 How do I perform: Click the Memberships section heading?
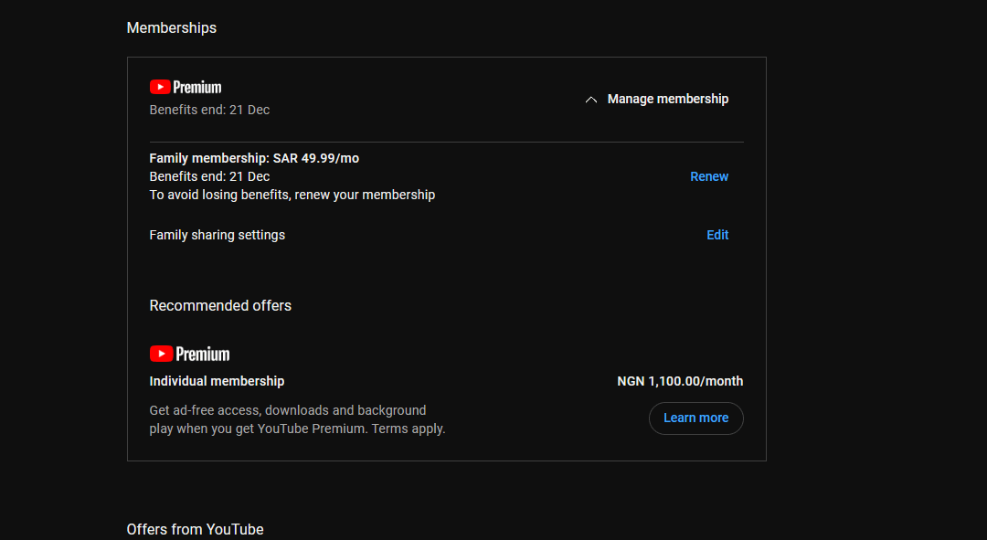[172, 28]
